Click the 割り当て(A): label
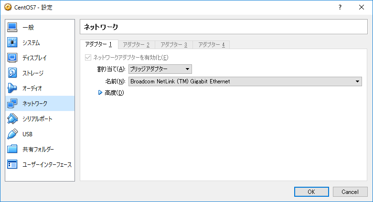Image resolution: width=373 pixels, height=202 pixels. [111, 69]
